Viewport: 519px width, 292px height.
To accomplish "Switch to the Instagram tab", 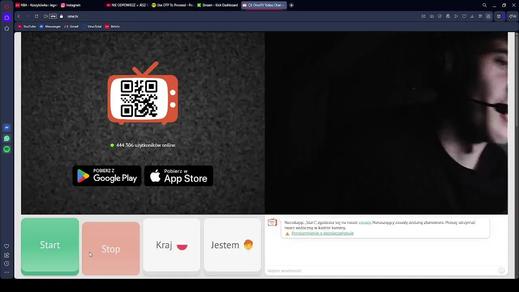I will [81, 5].
